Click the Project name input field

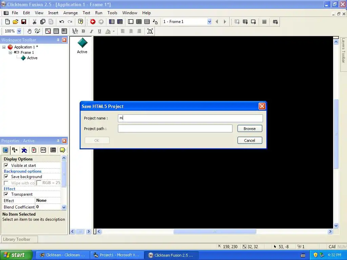190,118
